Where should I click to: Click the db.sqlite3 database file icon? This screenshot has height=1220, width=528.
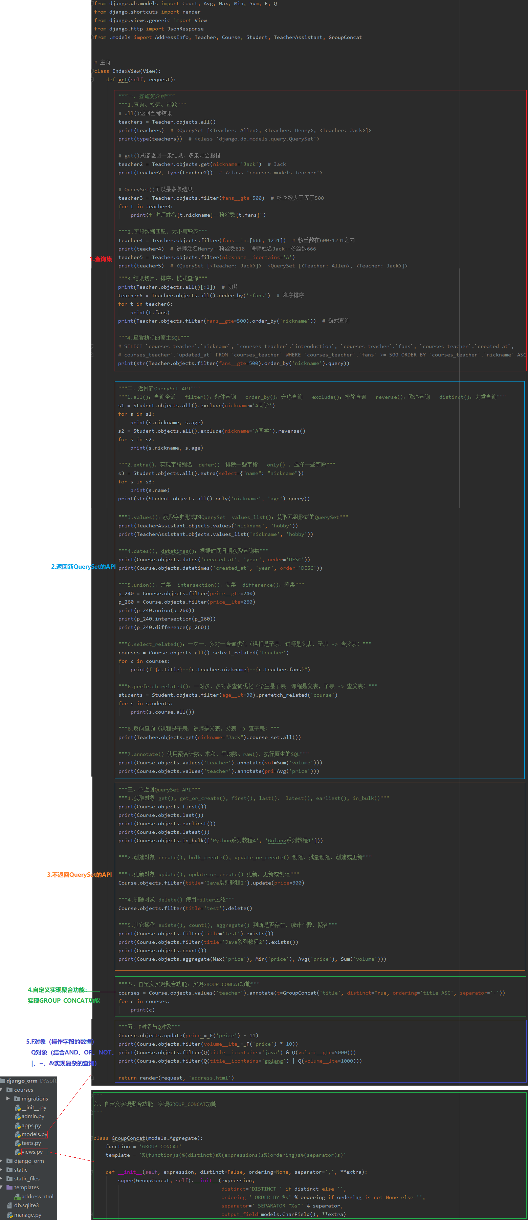pos(9,1205)
